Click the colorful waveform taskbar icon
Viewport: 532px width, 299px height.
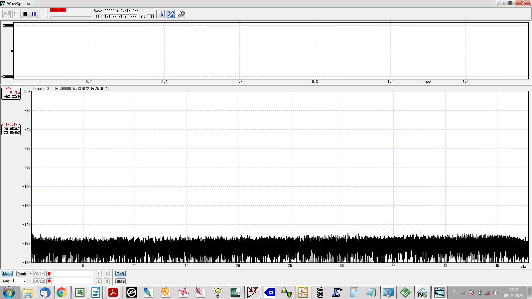click(286, 292)
